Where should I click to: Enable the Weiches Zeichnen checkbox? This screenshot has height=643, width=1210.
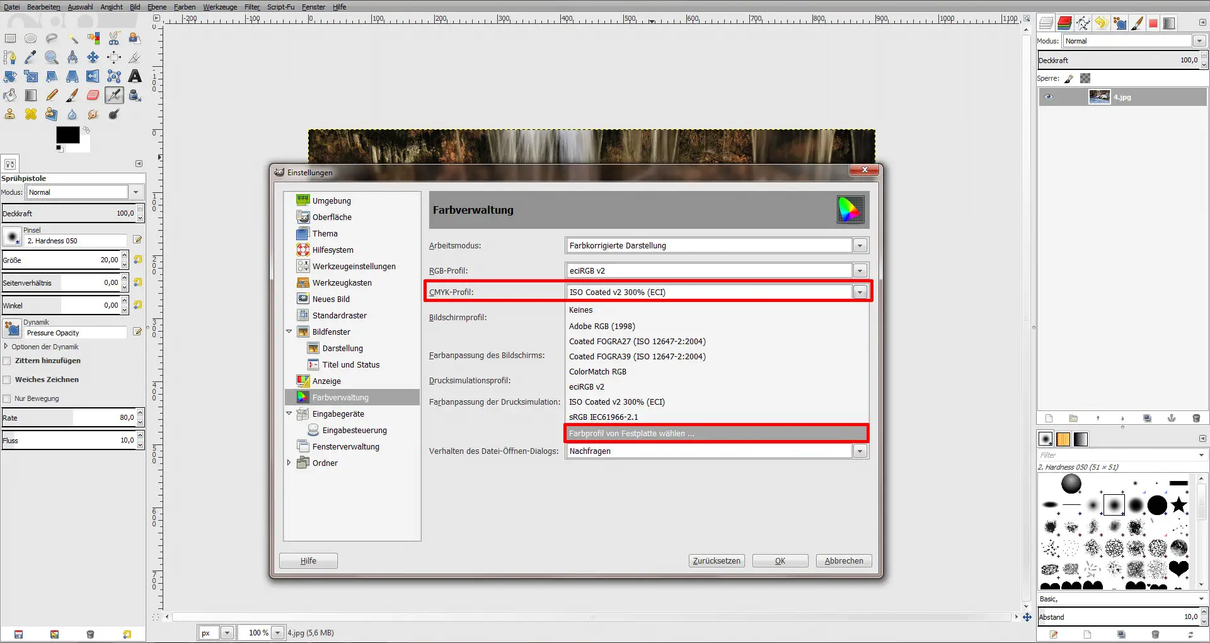pos(7,379)
